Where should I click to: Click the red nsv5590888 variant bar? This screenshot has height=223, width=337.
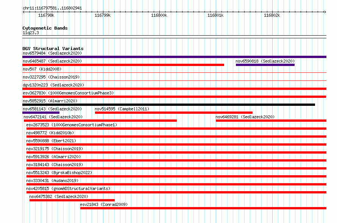coord(176,144)
